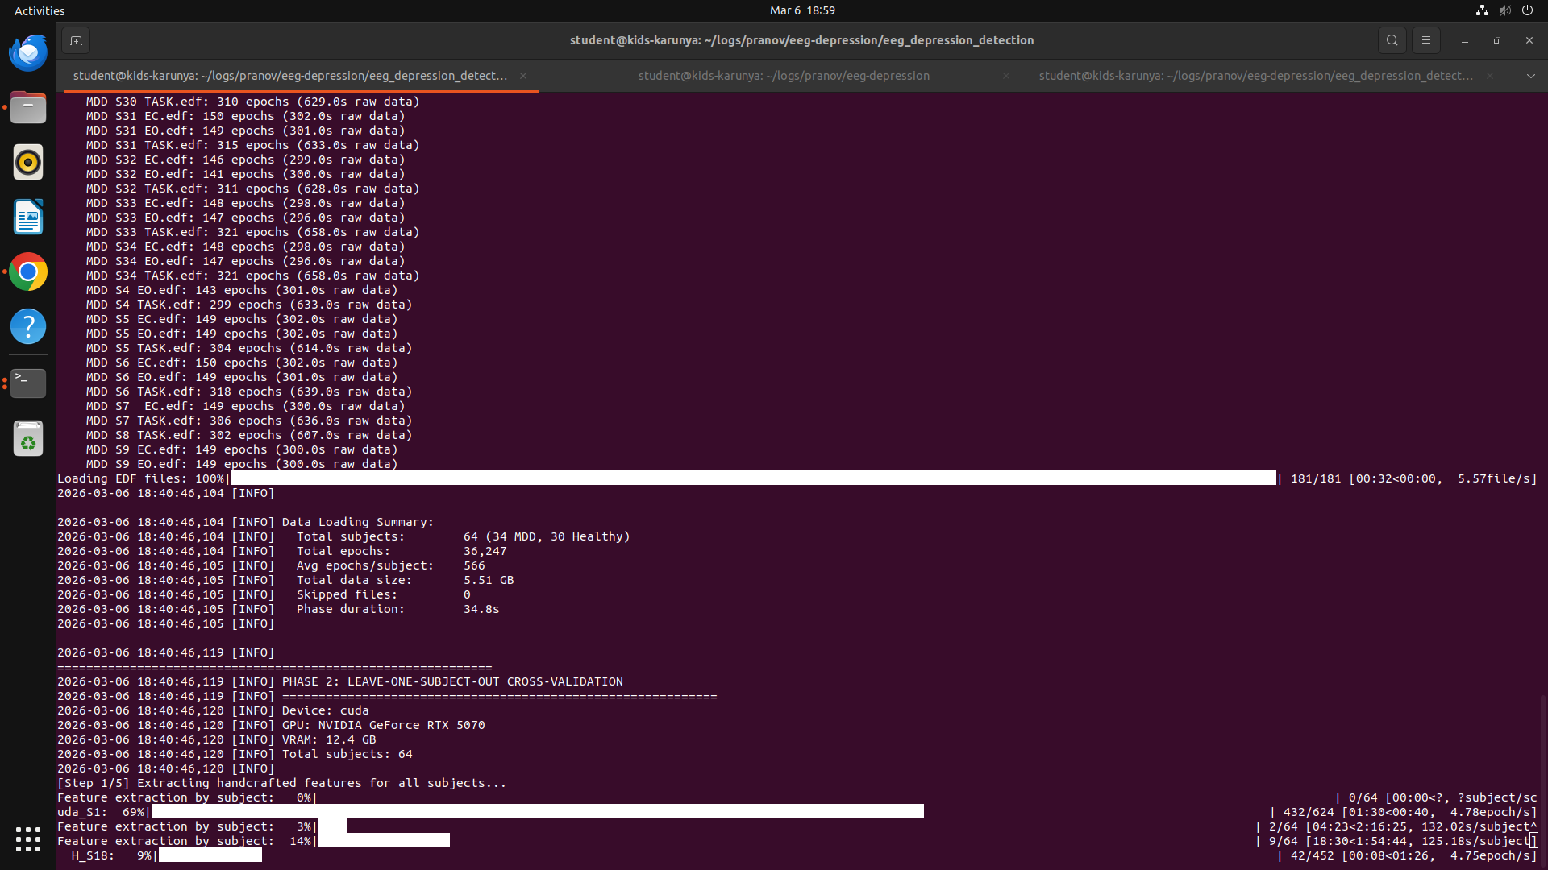This screenshot has height=870, width=1548.
Task: Expand the terminal tabs dropdown arrow
Action: pos(1530,76)
